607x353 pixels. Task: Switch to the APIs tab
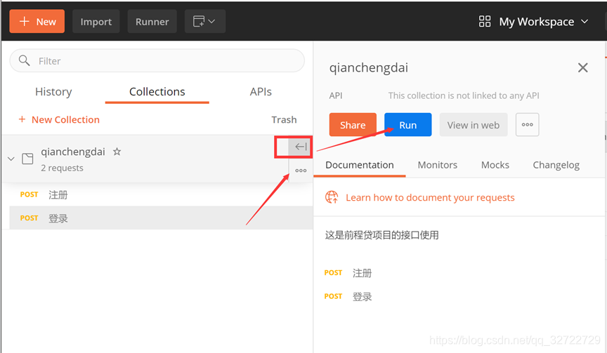click(x=261, y=92)
